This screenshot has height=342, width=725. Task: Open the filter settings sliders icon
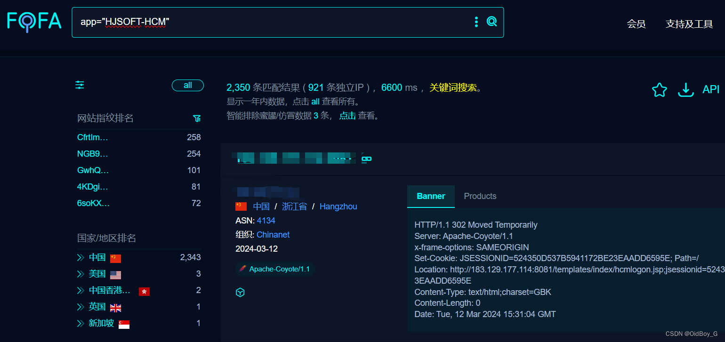pos(80,85)
